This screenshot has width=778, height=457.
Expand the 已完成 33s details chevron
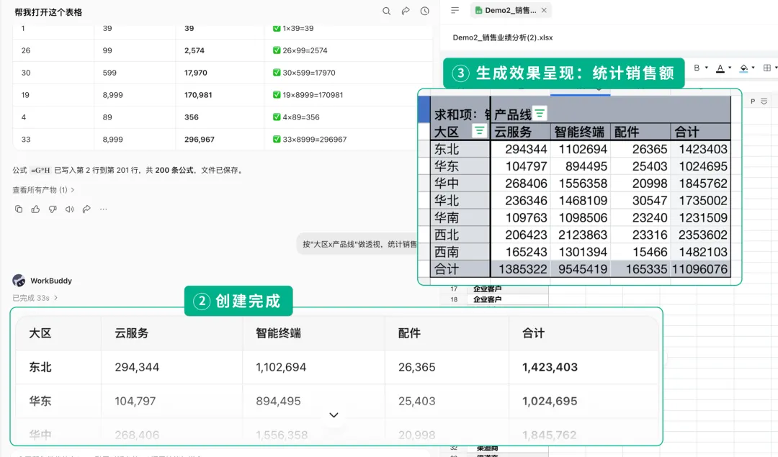(55, 298)
